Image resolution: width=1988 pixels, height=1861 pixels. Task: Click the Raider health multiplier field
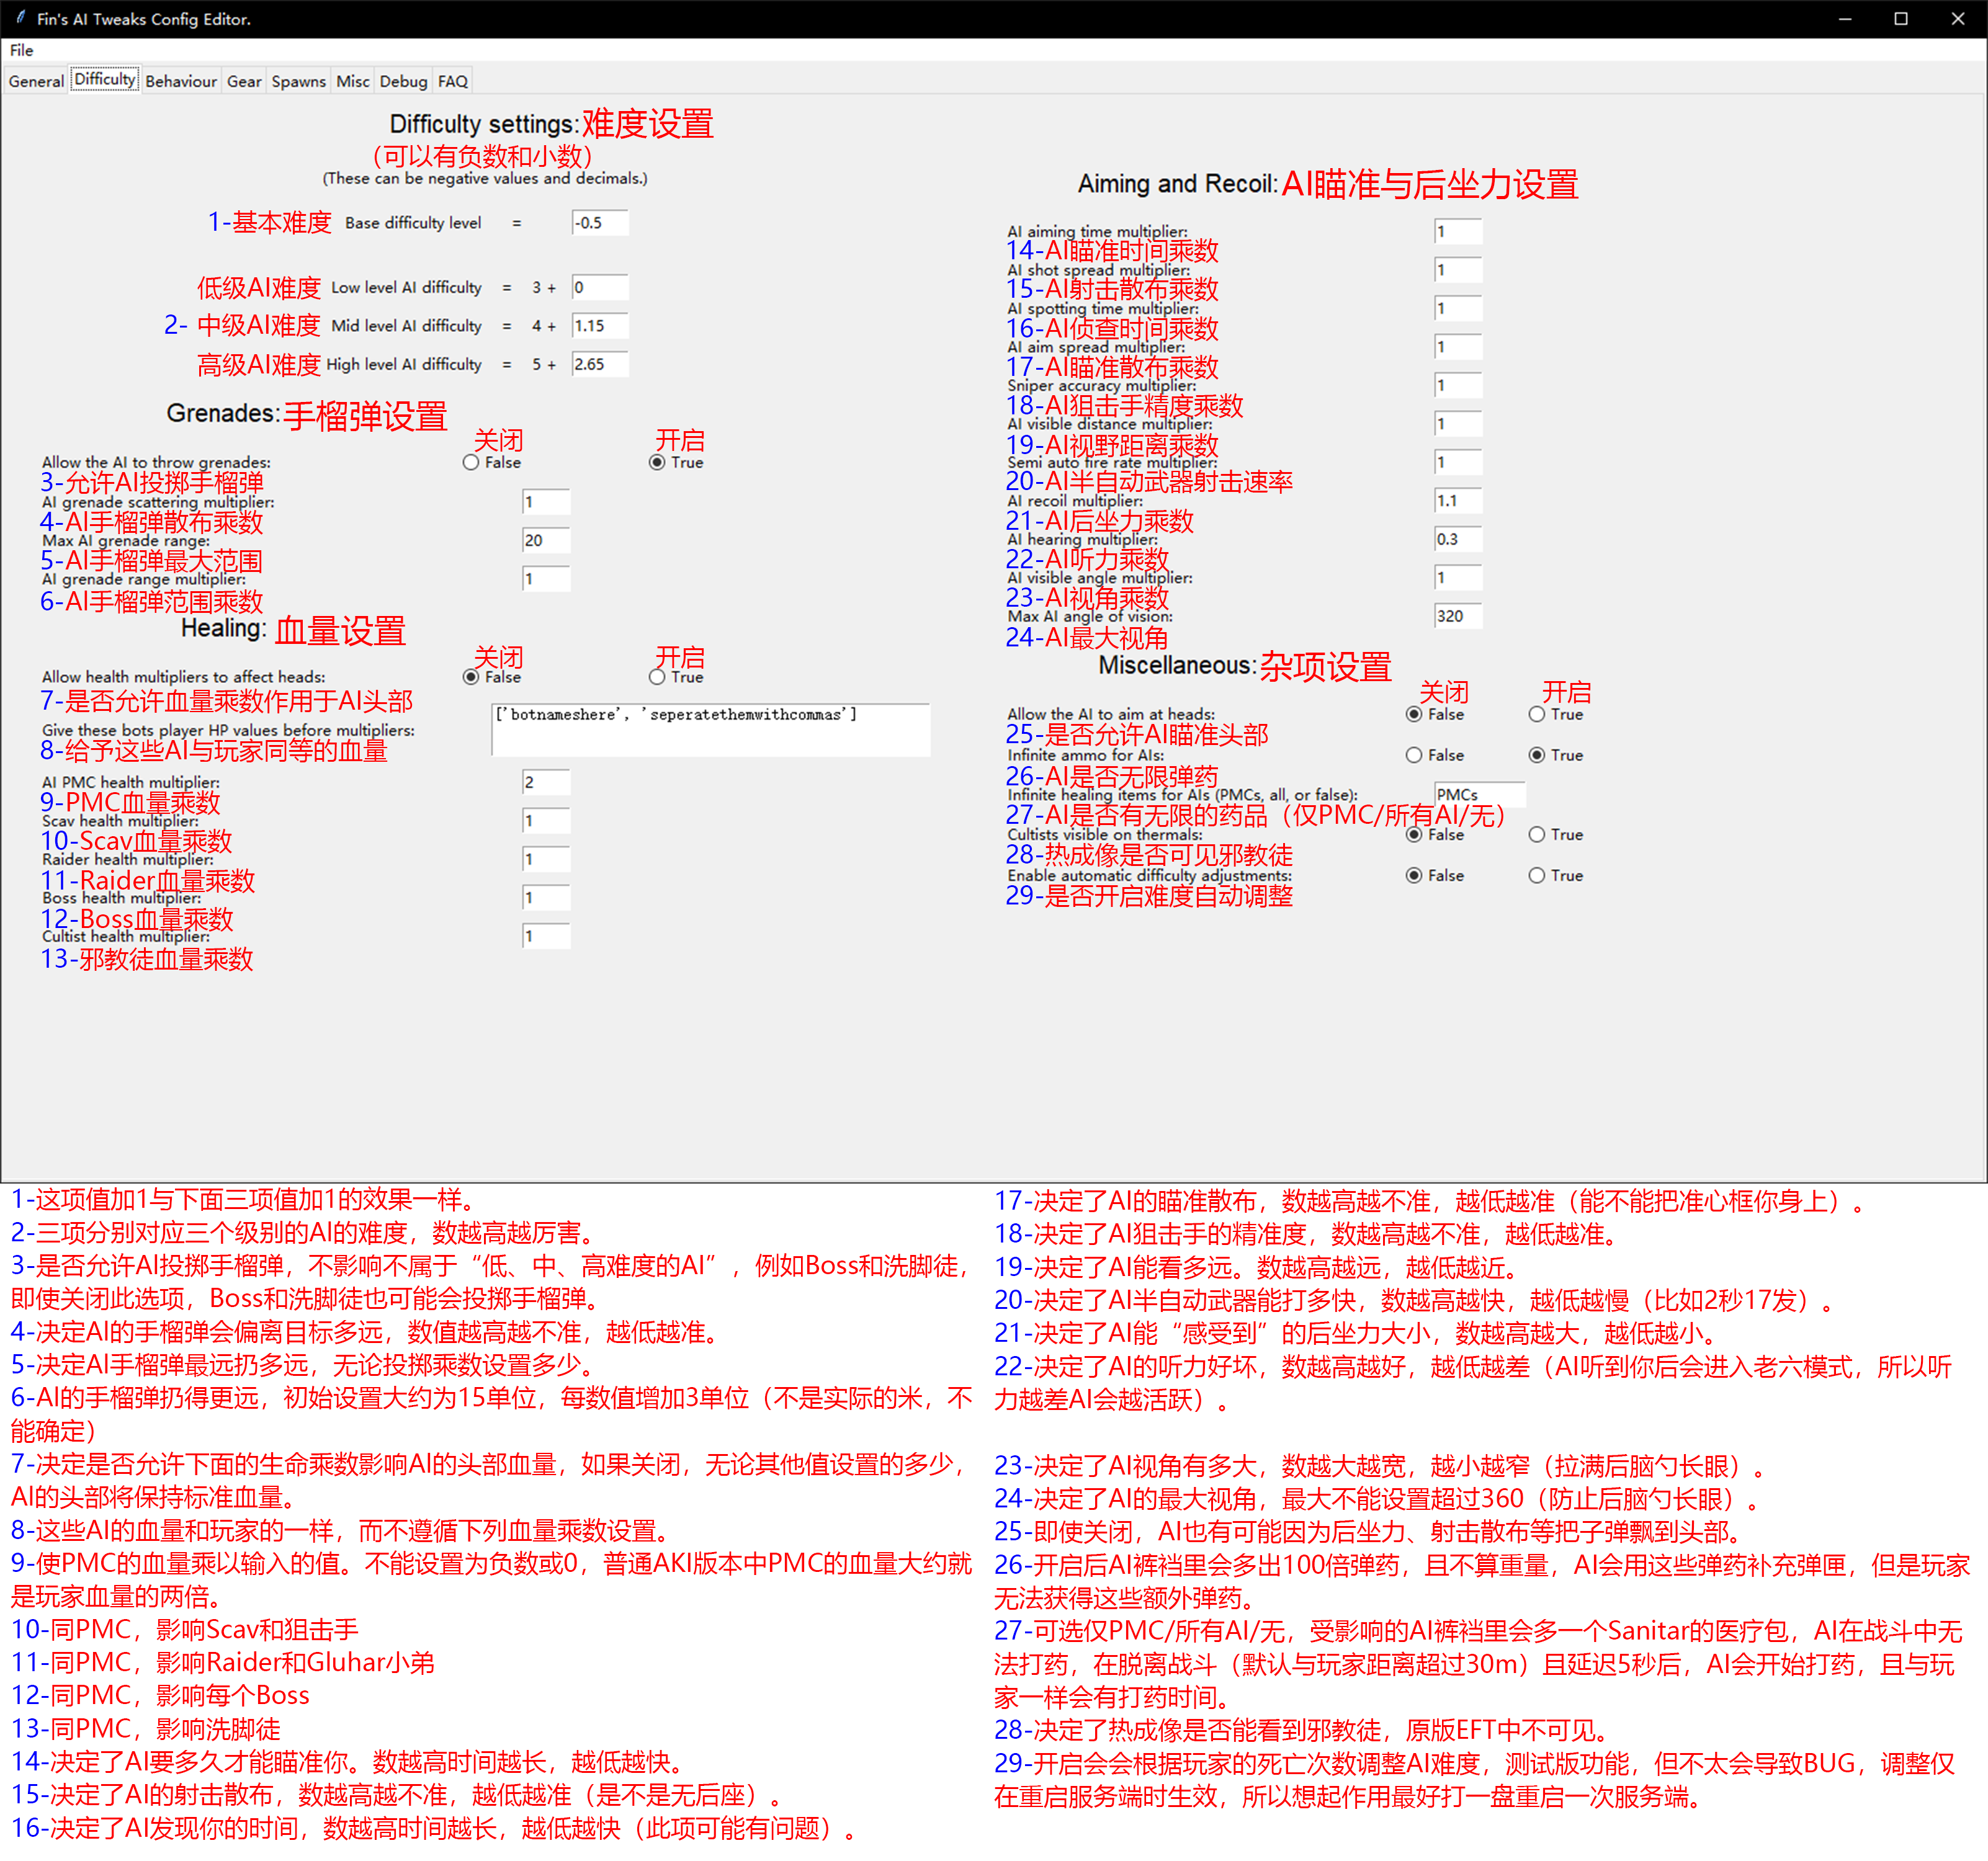click(x=546, y=859)
